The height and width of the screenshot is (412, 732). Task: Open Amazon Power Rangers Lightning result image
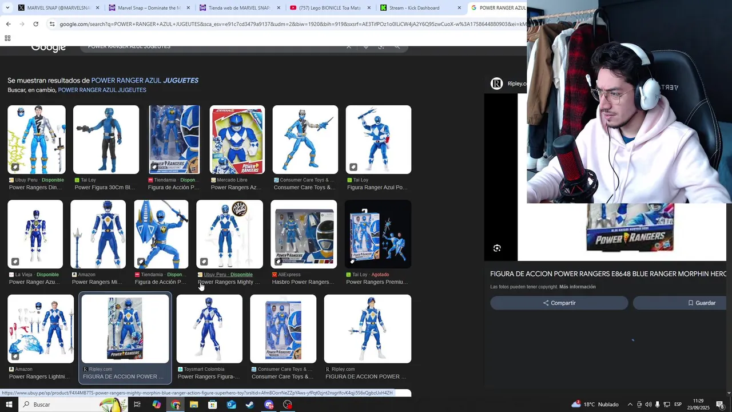point(41,329)
